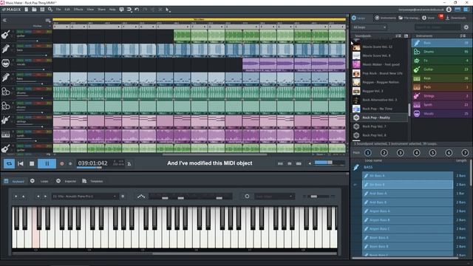473x266 pixels.
Task: Click the Undo arrow icon
Action: (x=137, y=10)
